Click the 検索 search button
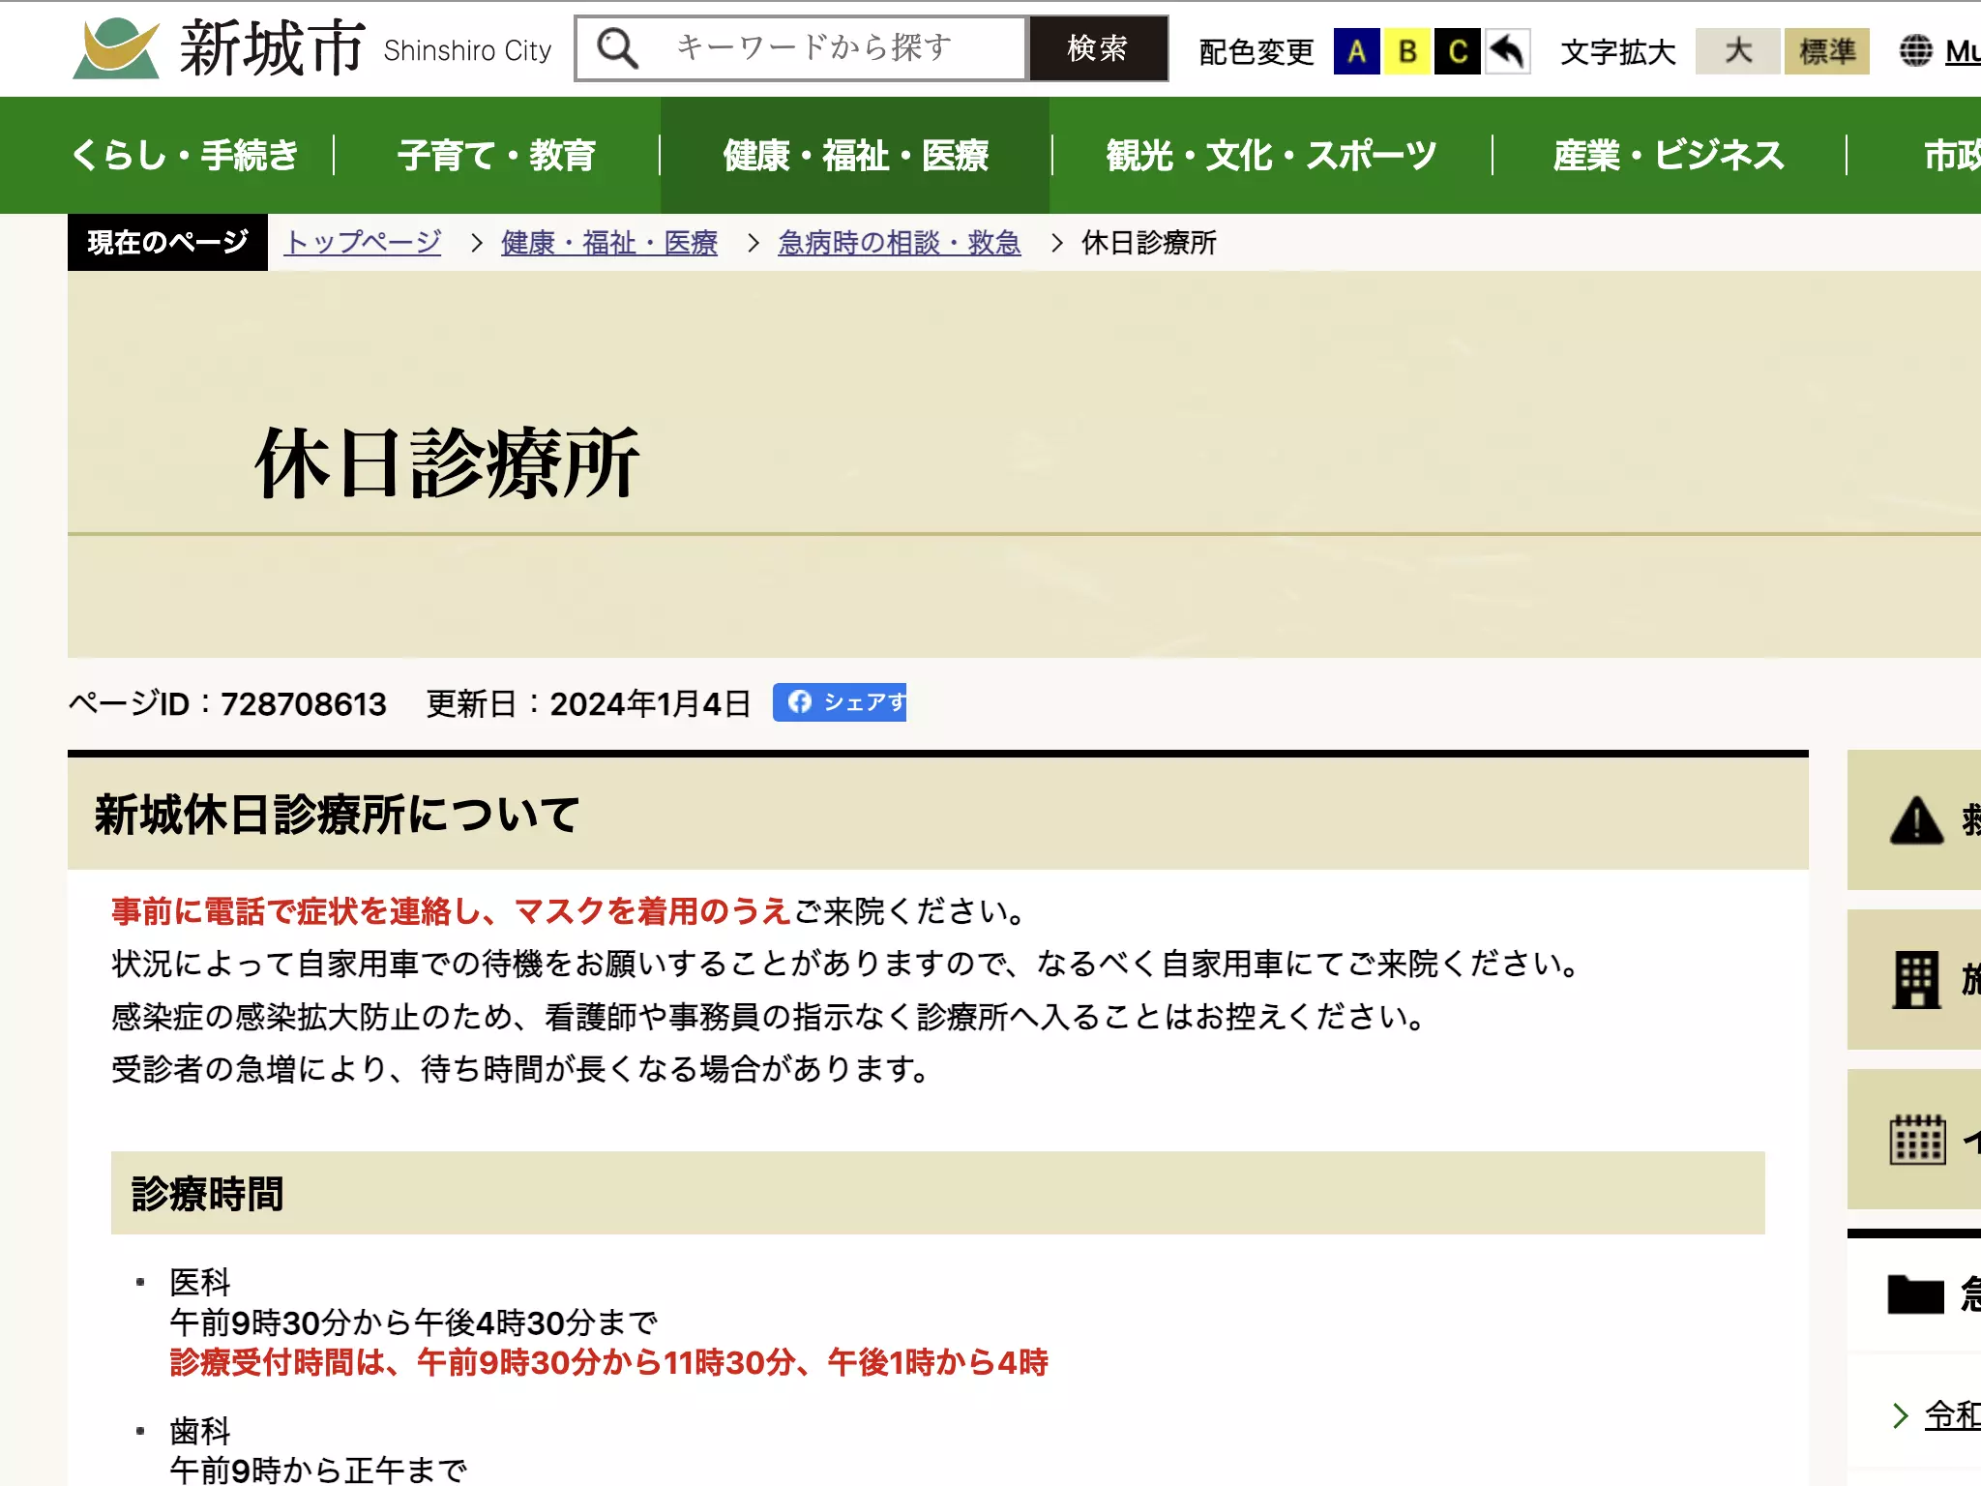Image resolution: width=1981 pixels, height=1486 pixels. (1098, 48)
